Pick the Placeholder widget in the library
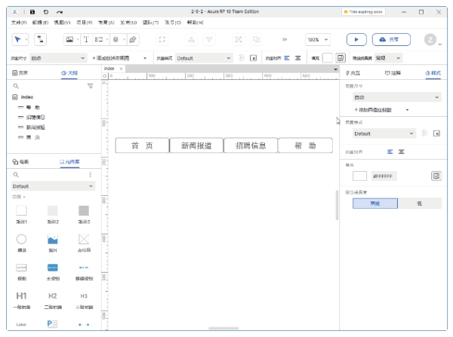The width and height of the screenshot is (453, 337). click(x=84, y=239)
